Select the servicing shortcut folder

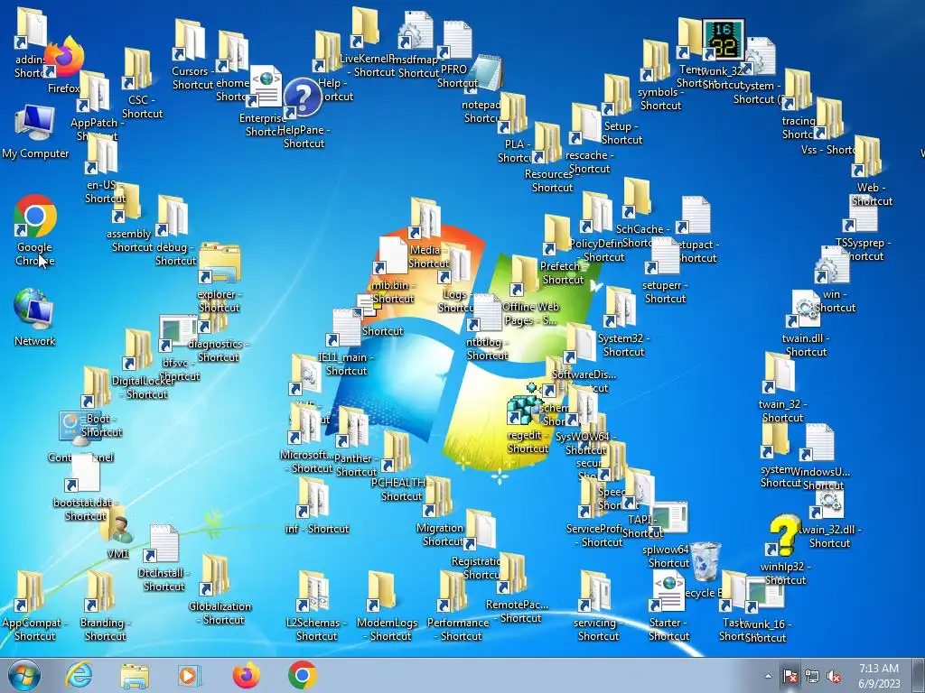pyautogui.click(x=594, y=592)
